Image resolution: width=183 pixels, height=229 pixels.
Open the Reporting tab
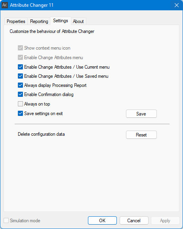[x=39, y=21]
